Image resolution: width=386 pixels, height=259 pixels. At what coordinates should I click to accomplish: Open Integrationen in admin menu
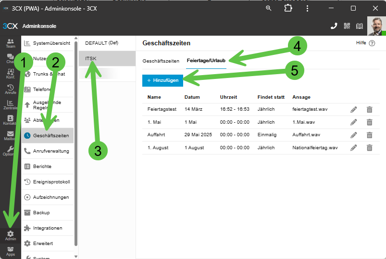[x=48, y=228]
